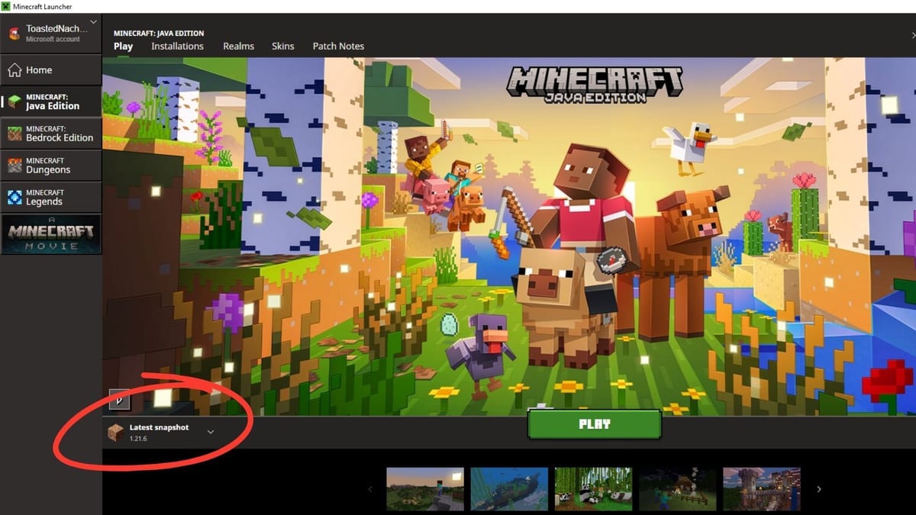Open the Patch Notes tab

coord(338,46)
